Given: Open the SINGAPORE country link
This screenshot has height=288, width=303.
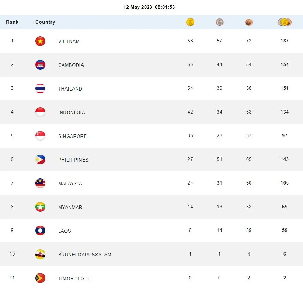Looking at the screenshot, I should pos(72,136).
